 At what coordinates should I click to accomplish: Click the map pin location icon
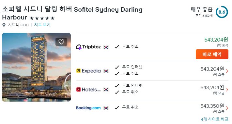click(x=4, y=25)
